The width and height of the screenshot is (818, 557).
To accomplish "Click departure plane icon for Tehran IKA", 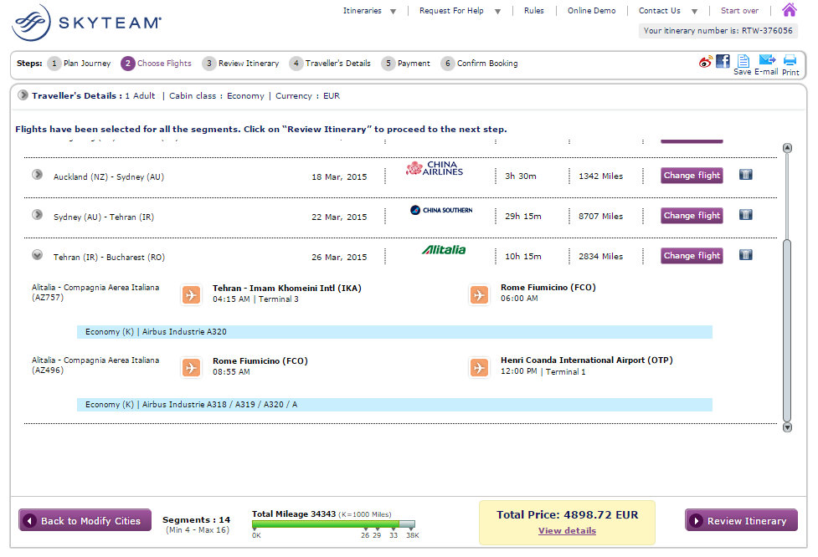I will pyautogui.click(x=192, y=295).
